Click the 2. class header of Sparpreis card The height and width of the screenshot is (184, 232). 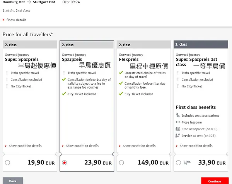[x=87, y=45]
